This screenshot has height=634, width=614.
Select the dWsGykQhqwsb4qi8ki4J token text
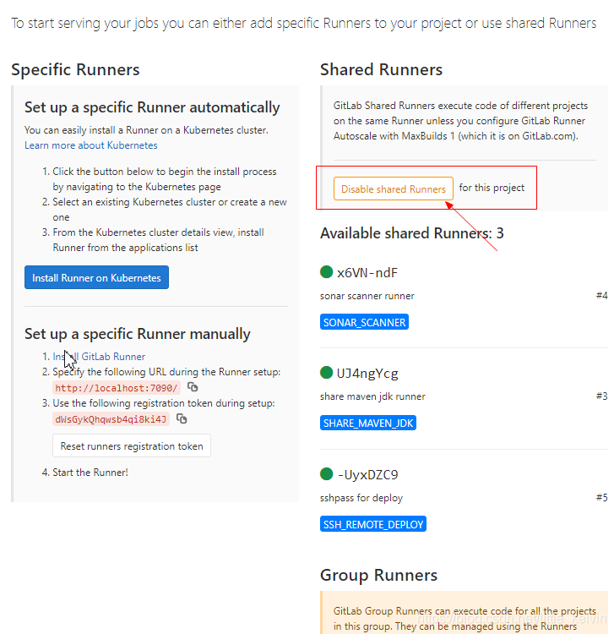click(x=111, y=419)
